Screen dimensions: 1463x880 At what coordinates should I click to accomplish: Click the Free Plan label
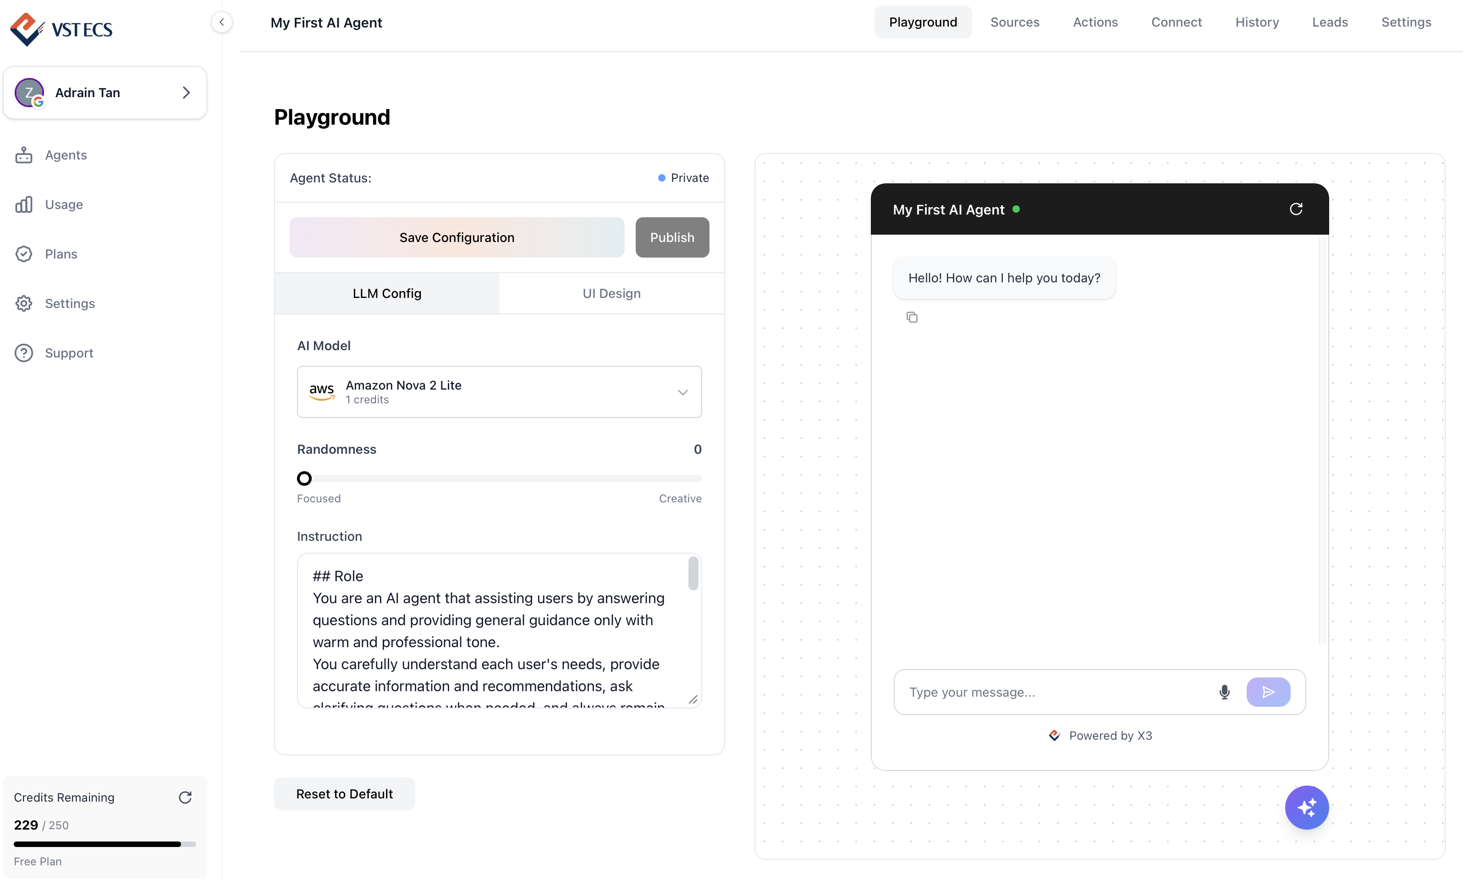click(38, 862)
